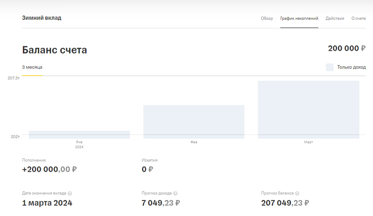Switch to the "Обзор" tab
This screenshot has width=373, height=216.
point(266,18)
